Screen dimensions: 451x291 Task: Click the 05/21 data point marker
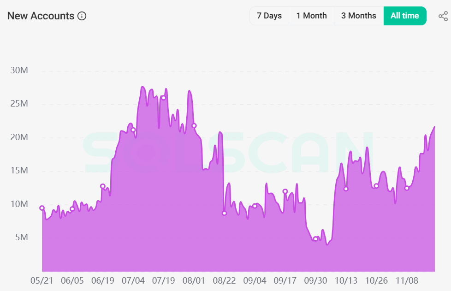pyautogui.click(x=42, y=208)
